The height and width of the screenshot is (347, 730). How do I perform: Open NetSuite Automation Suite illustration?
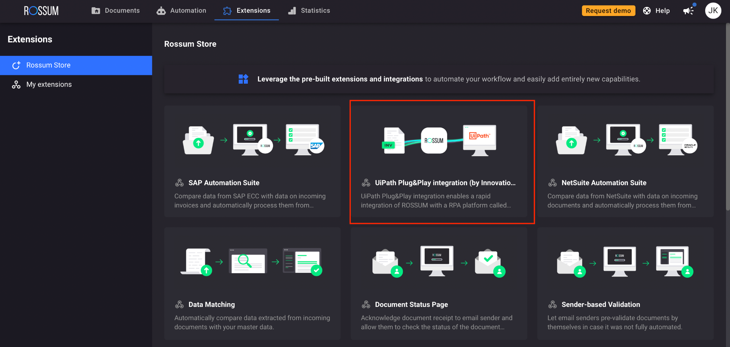coord(626,141)
